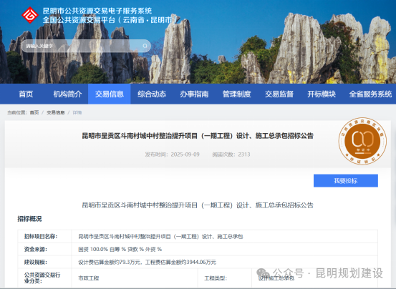The width and height of the screenshot is (396, 289).
Task: Open the 机构简介 navigation tab
Action: 67,94
